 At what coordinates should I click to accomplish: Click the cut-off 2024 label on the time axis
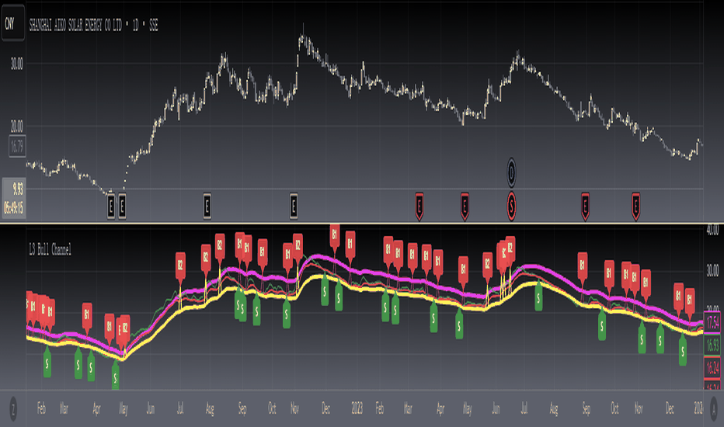(698, 408)
